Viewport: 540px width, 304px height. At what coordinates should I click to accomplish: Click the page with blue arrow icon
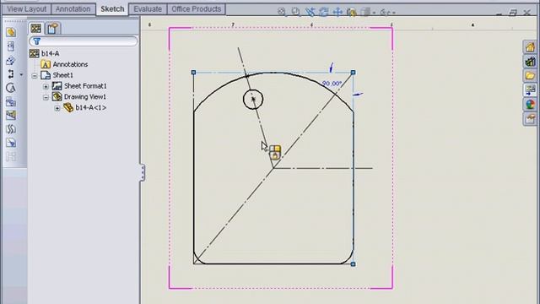(11, 143)
